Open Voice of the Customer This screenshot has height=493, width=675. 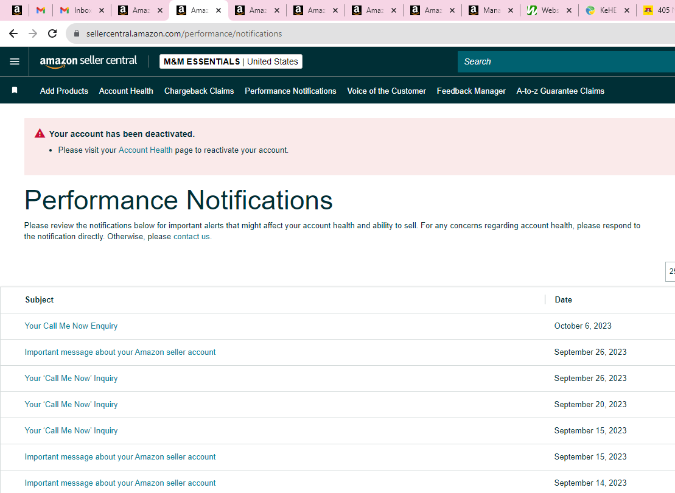[386, 91]
